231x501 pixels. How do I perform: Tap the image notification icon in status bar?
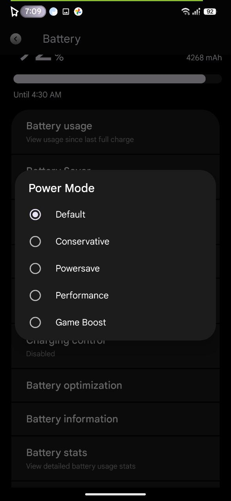(66, 12)
